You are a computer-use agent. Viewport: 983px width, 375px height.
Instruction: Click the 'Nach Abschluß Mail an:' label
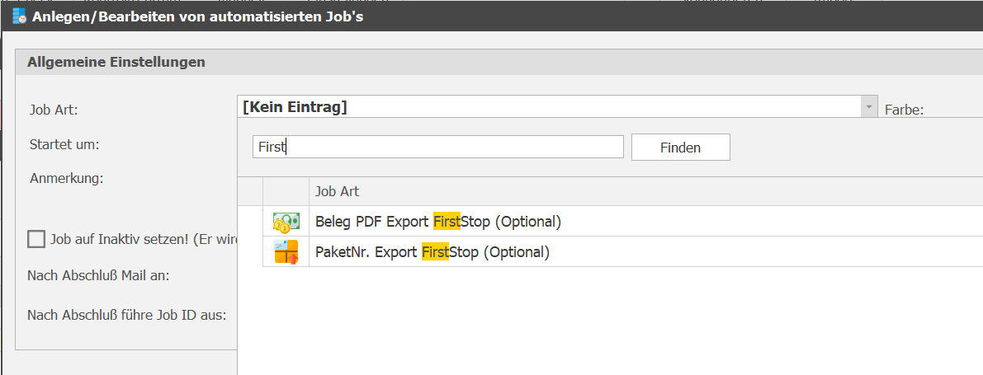point(98,275)
